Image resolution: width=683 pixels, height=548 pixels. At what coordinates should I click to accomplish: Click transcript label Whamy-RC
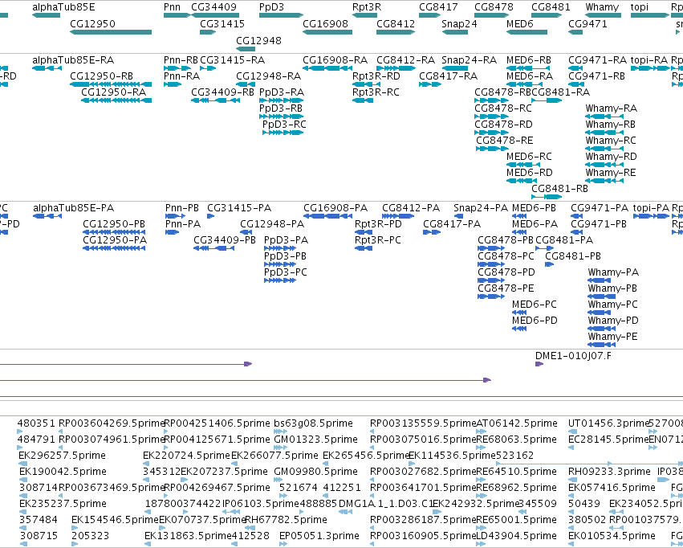pos(611,141)
